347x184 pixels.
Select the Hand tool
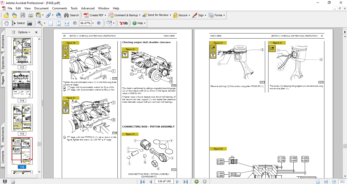tap(6, 23)
